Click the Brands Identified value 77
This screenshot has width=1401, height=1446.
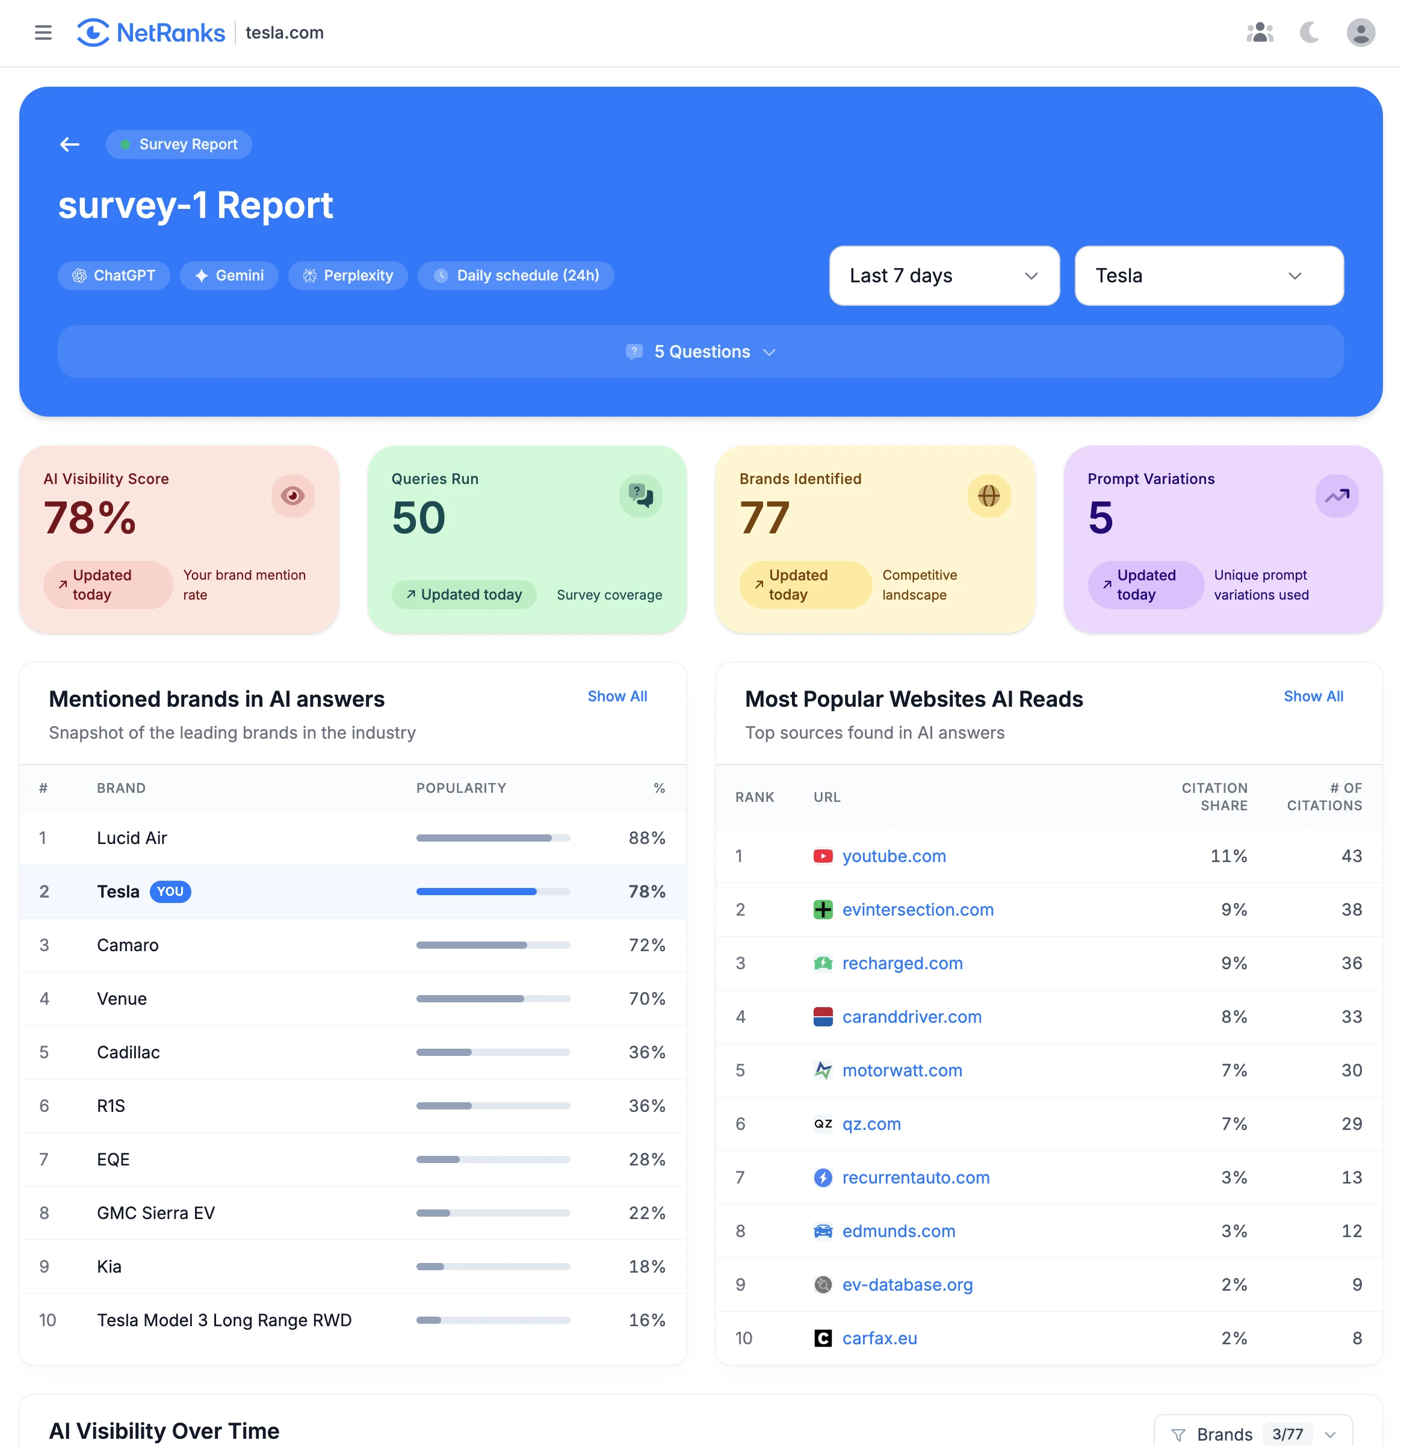tap(765, 518)
